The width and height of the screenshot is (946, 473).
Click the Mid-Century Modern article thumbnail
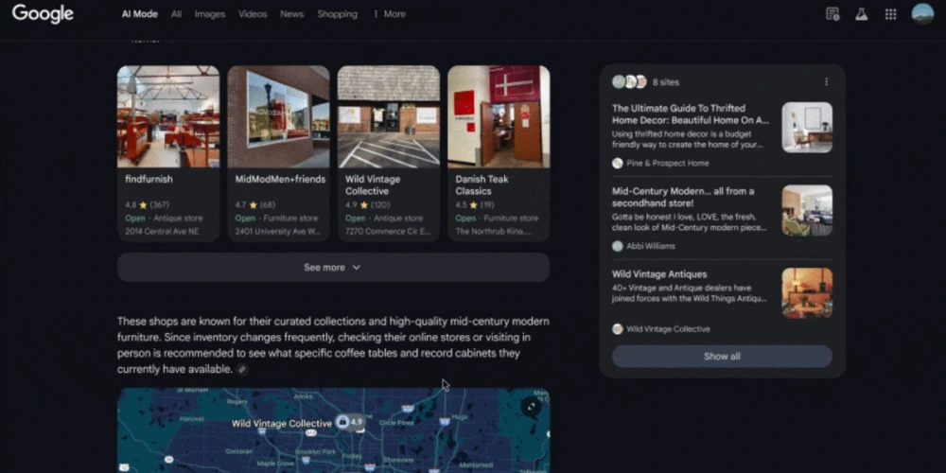coord(807,210)
